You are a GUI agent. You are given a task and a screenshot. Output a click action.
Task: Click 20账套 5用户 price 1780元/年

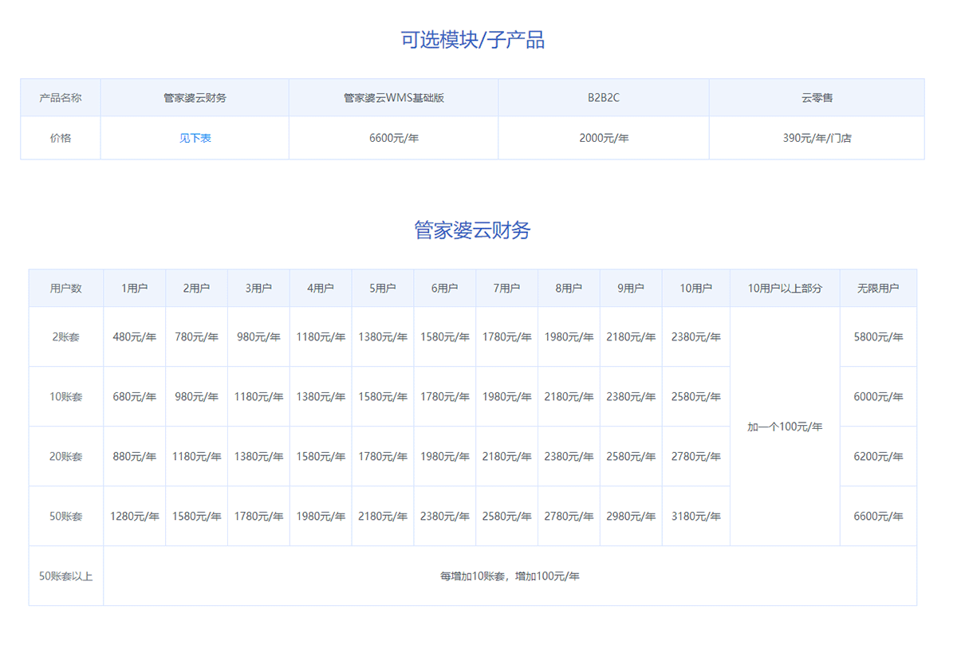[x=383, y=457]
